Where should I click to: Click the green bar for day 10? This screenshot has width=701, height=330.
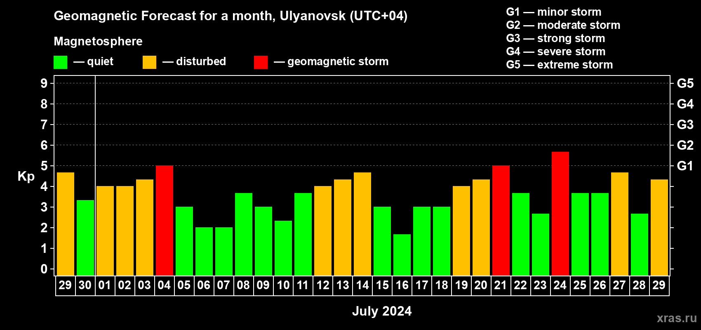(283, 248)
